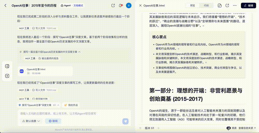Go back using the left arrow

point(5,5)
